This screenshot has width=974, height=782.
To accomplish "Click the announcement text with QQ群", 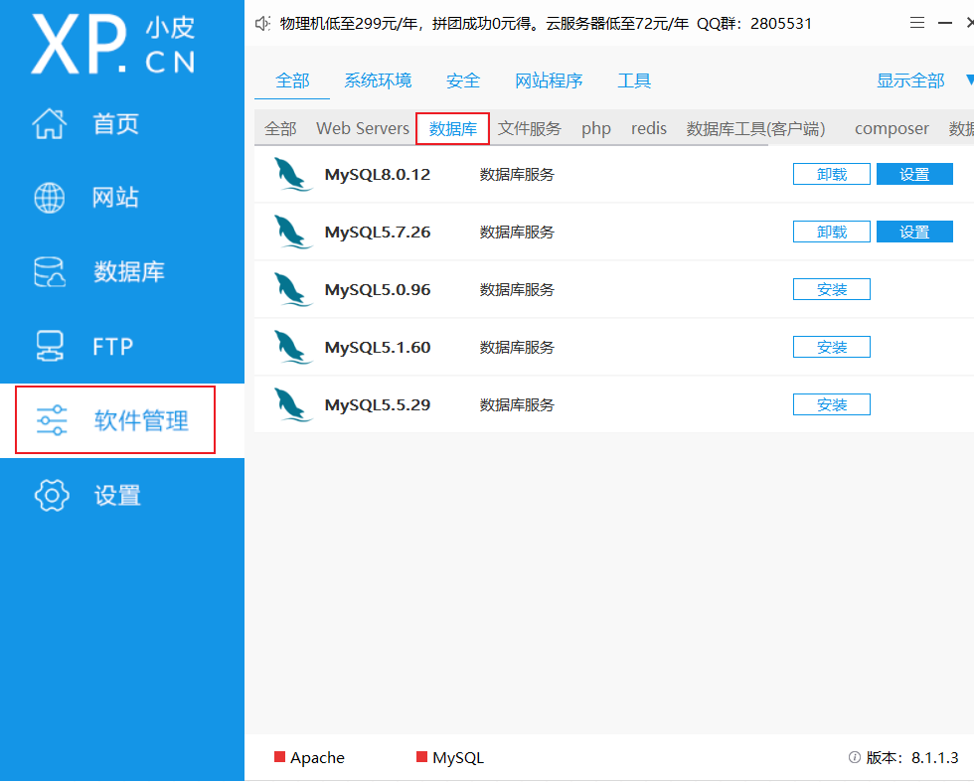I will tap(546, 24).
